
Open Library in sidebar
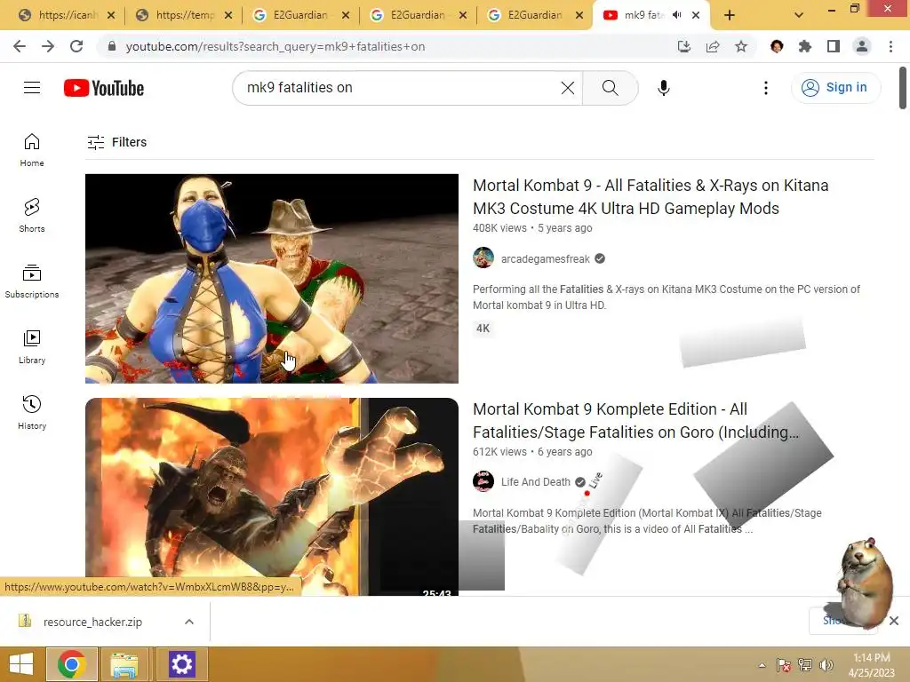coord(32,347)
